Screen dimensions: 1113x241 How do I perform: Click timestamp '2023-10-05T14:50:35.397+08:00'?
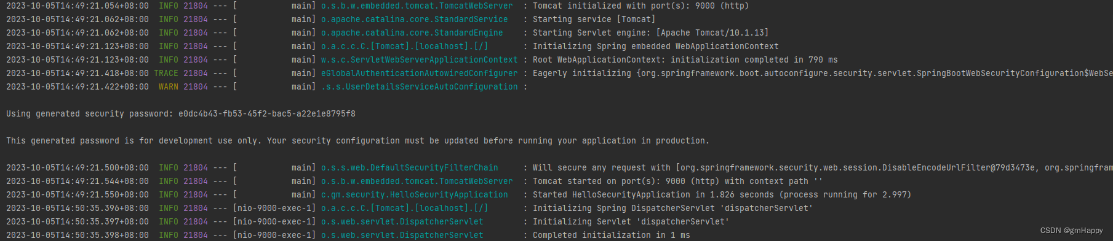(78, 222)
